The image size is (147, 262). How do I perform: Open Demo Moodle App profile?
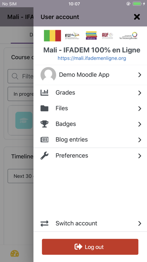click(x=90, y=75)
